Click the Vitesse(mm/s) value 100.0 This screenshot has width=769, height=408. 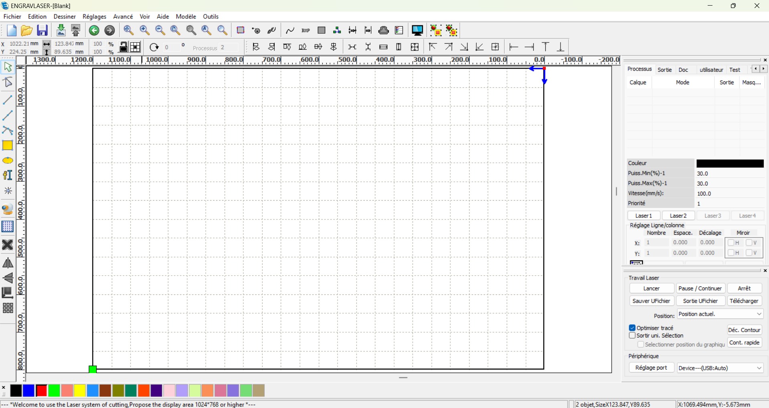[x=730, y=193]
